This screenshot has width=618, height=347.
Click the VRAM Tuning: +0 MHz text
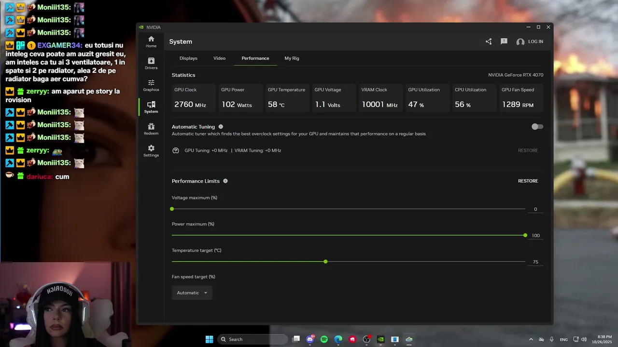tap(258, 150)
